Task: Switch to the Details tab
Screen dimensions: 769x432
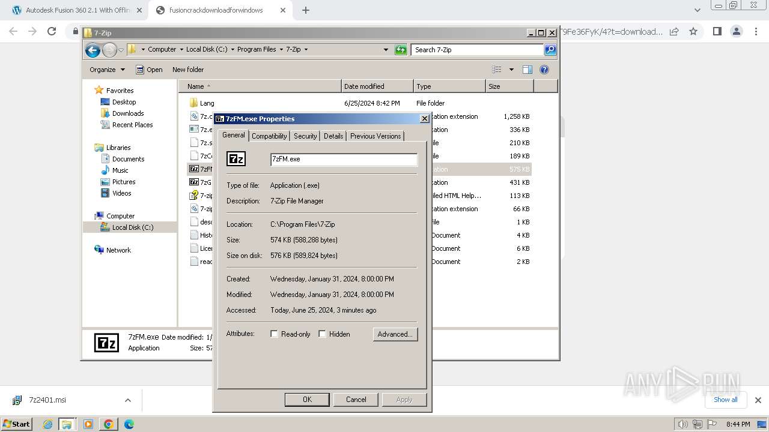Action: click(333, 136)
